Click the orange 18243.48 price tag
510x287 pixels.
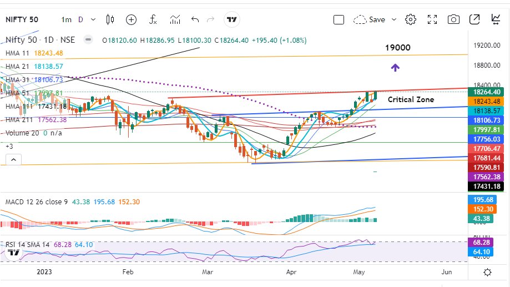(x=487, y=102)
